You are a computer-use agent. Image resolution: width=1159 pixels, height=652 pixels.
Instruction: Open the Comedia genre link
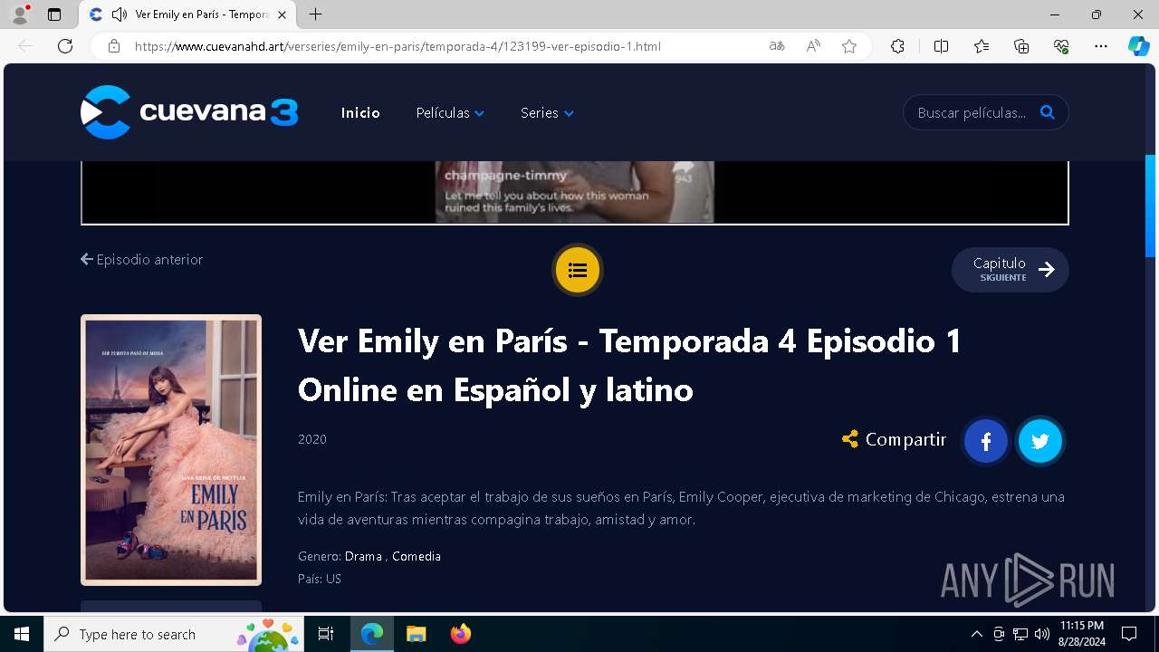coord(417,556)
